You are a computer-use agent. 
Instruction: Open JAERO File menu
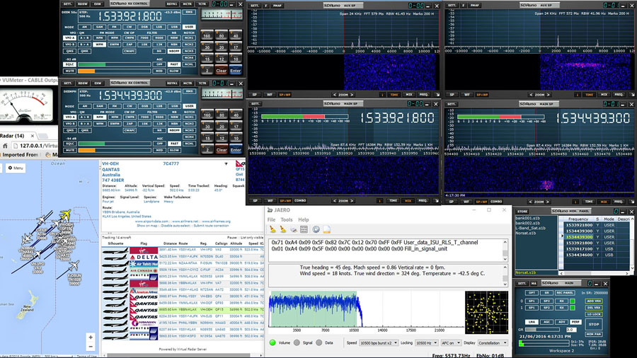click(271, 219)
